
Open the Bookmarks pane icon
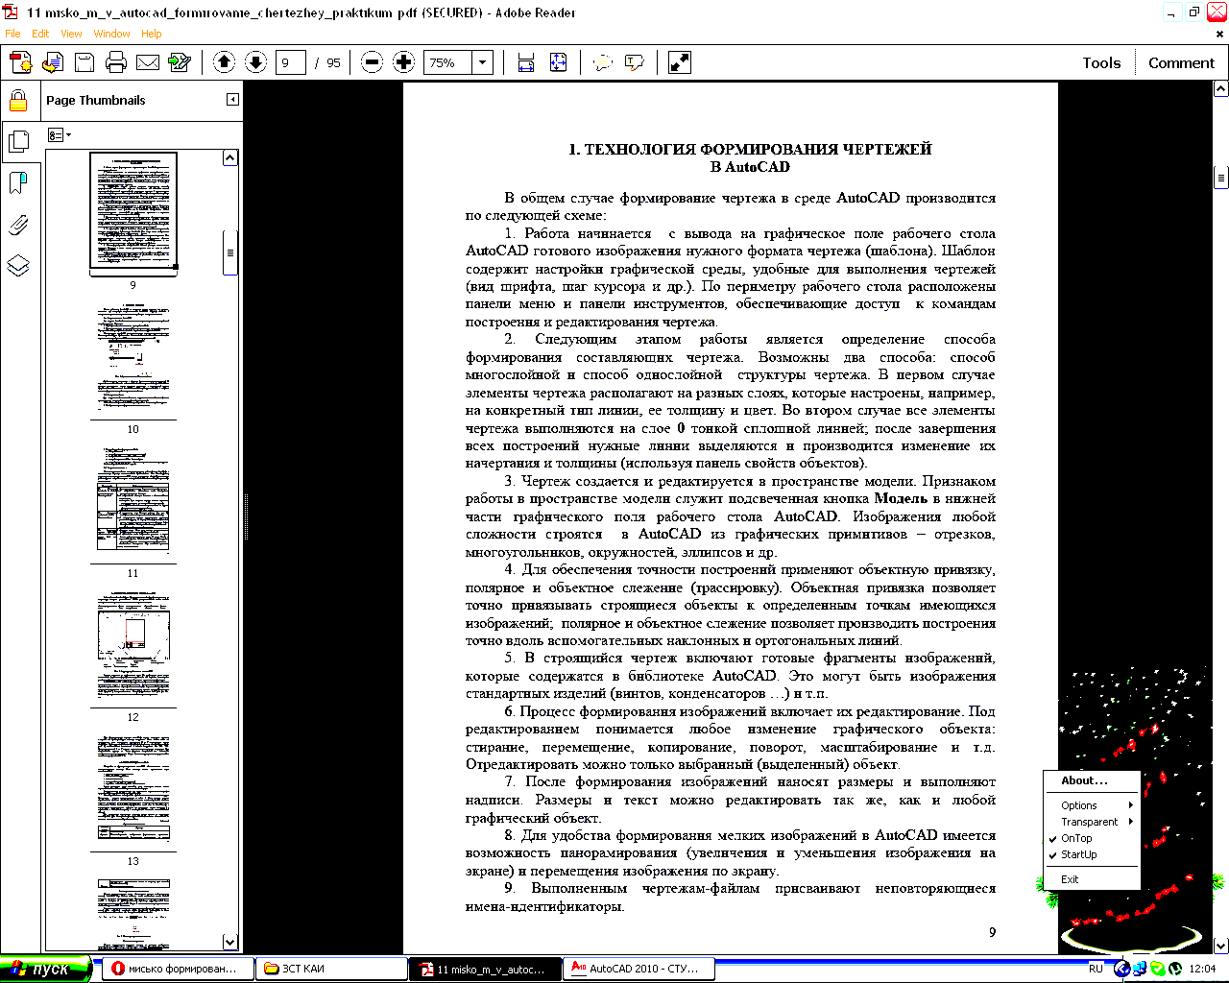tap(18, 182)
